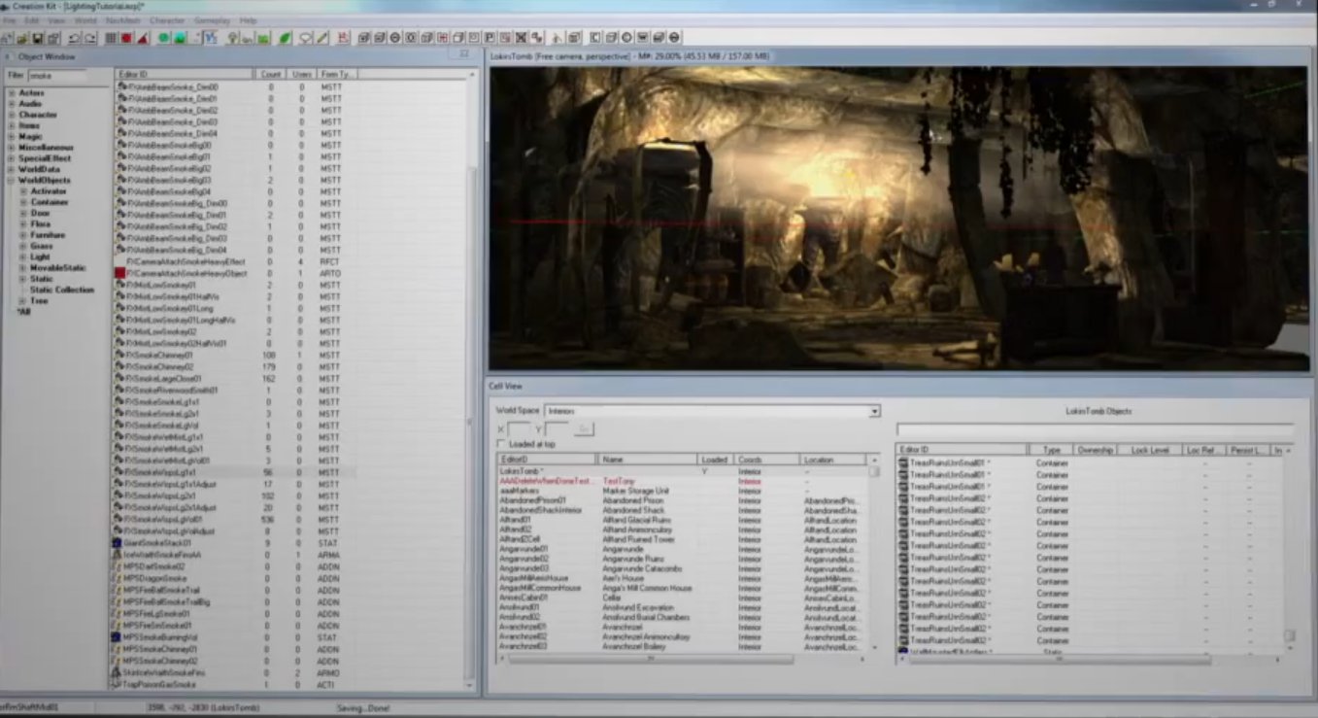Click the lightbulb lighting toolbar icon

232,38
